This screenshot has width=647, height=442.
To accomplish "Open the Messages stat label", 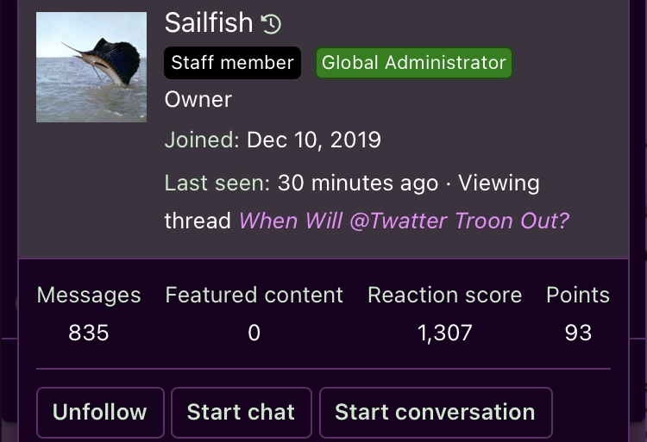I will pos(89,296).
